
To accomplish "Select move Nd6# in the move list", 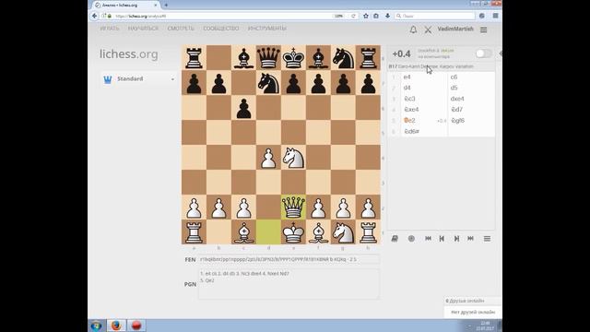I will 424,131.
